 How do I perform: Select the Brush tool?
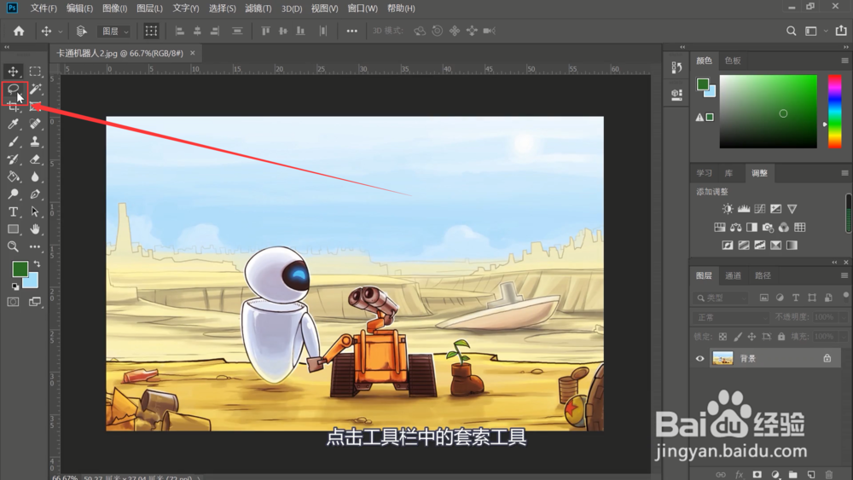pyautogui.click(x=13, y=142)
